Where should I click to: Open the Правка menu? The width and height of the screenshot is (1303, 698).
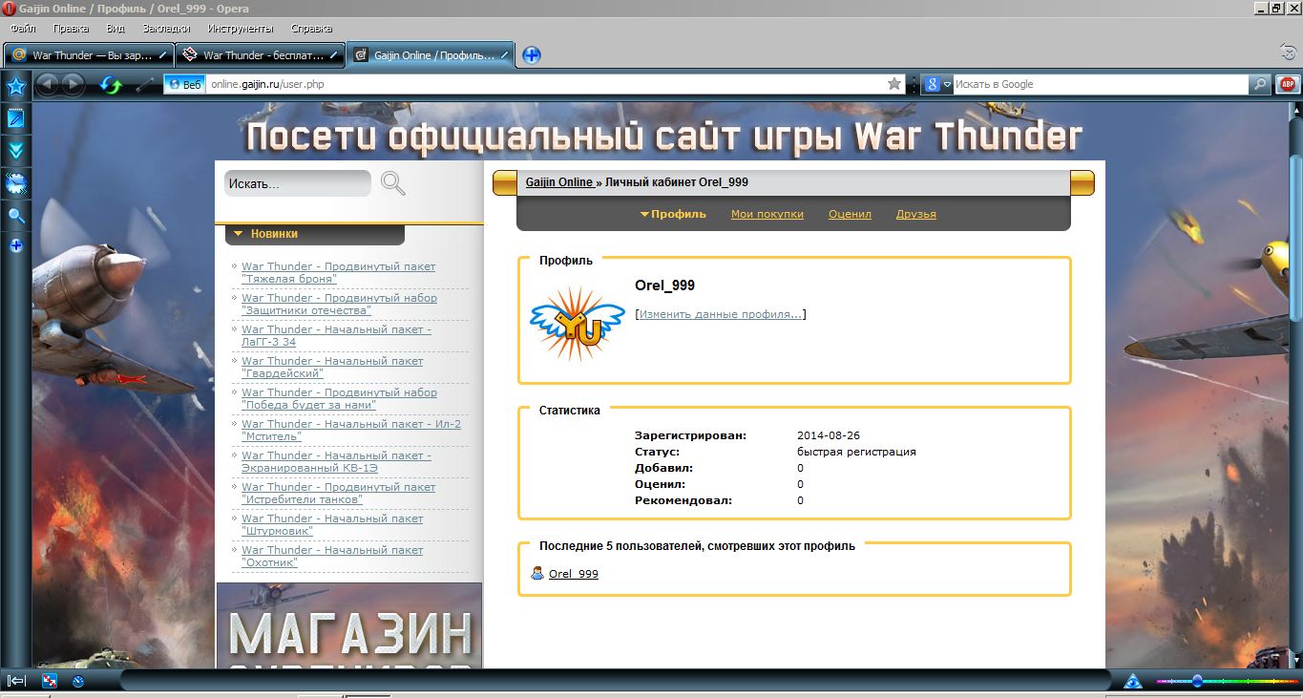[72, 29]
